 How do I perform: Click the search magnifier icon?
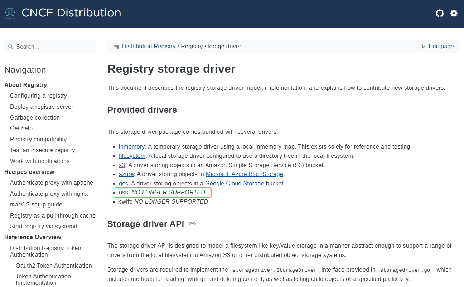pyautogui.click(x=11, y=47)
